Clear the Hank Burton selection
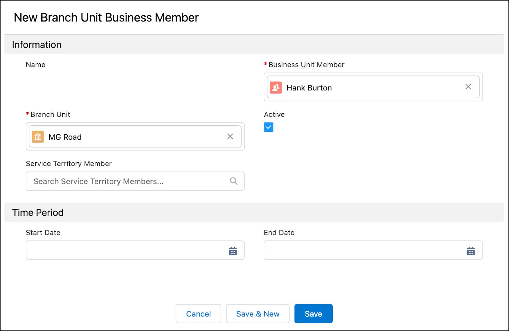 468,87
